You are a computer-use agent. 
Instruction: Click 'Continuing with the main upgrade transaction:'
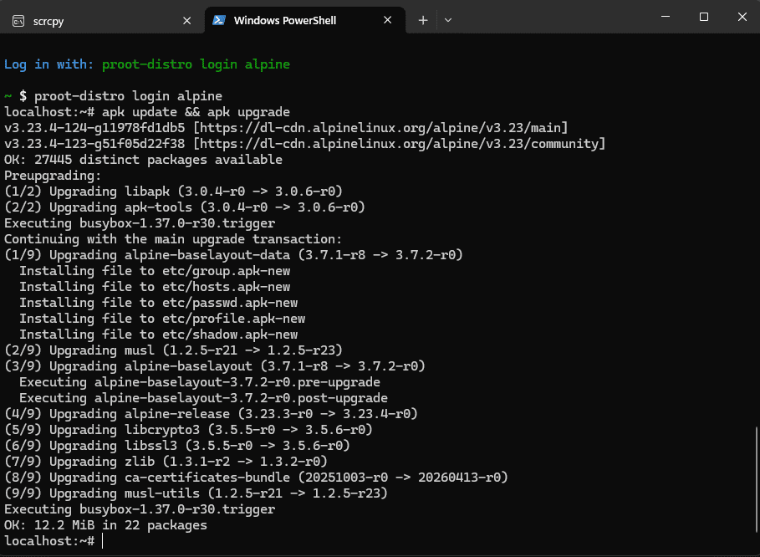click(174, 239)
